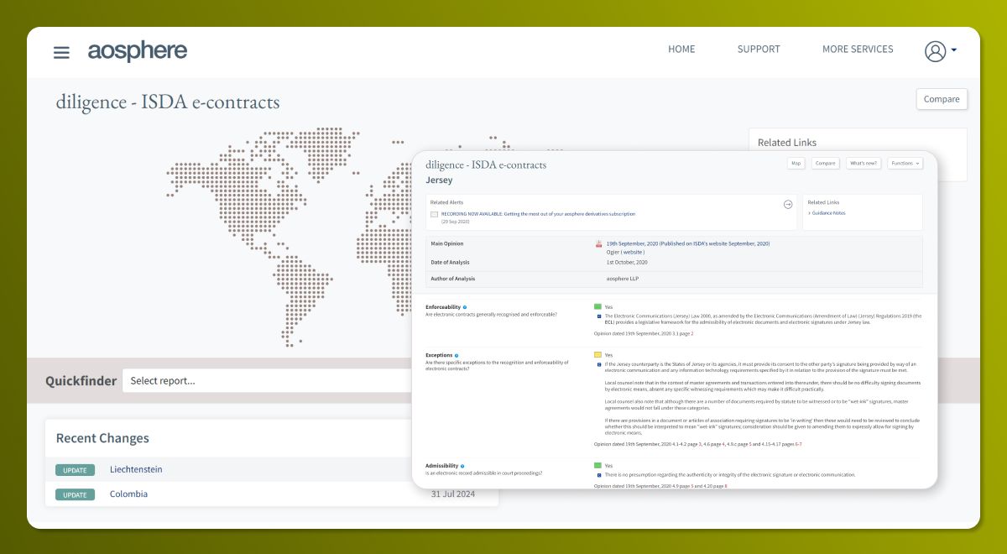Image resolution: width=1007 pixels, height=554 pixels.
Task: Toggle the checkbox beside the recording alert
Action: [434, 215]
